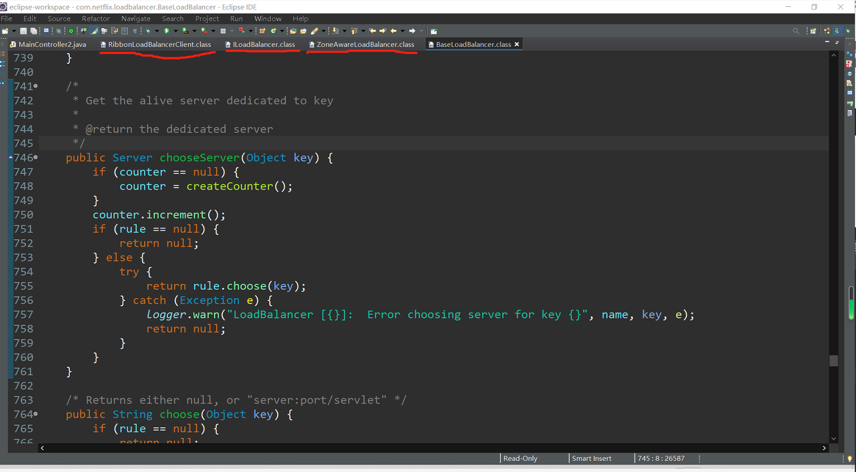Viewport: 856px width, 472px height.
Task: Open a Terminal from the toolbar
Action: 46,31
